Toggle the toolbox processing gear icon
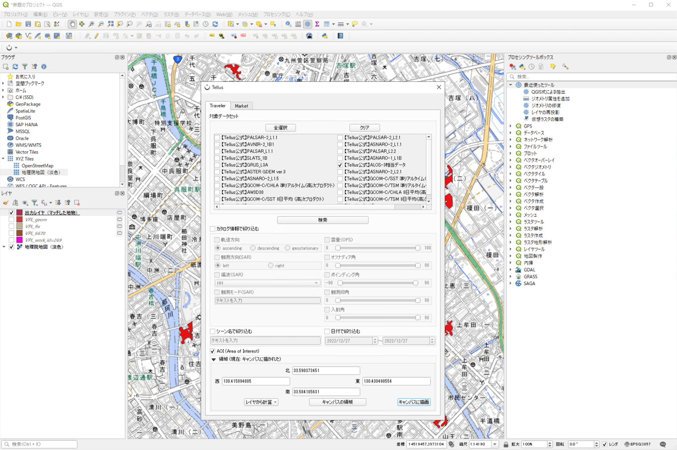677x450 pixels. [x=308, y=24]
